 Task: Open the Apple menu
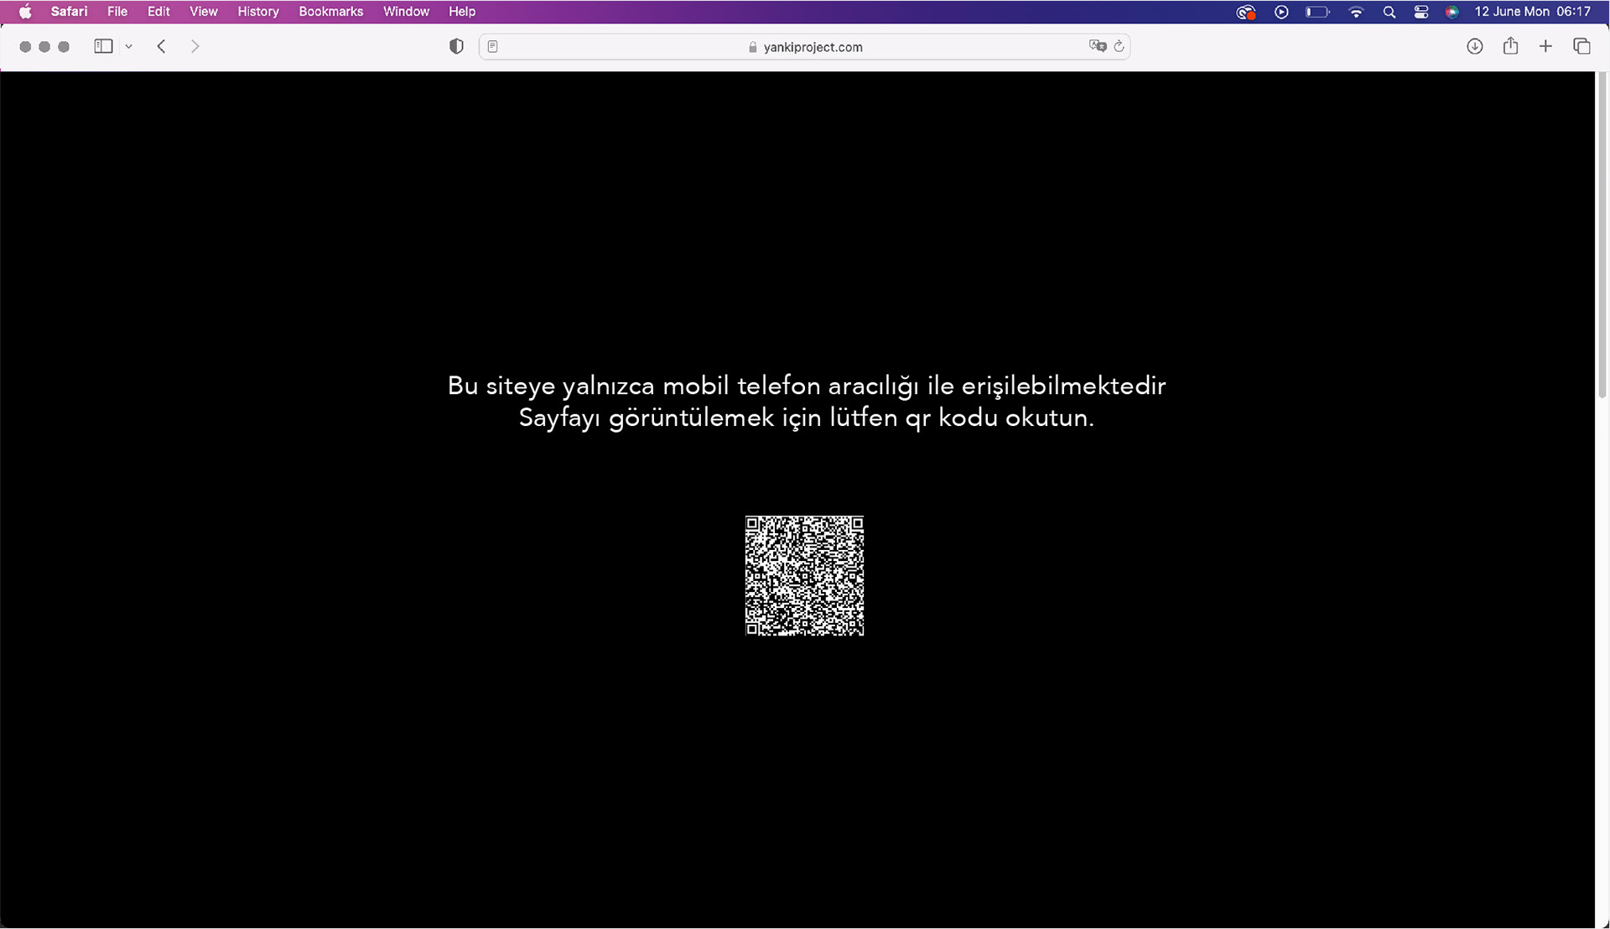(x=25, y=12)
